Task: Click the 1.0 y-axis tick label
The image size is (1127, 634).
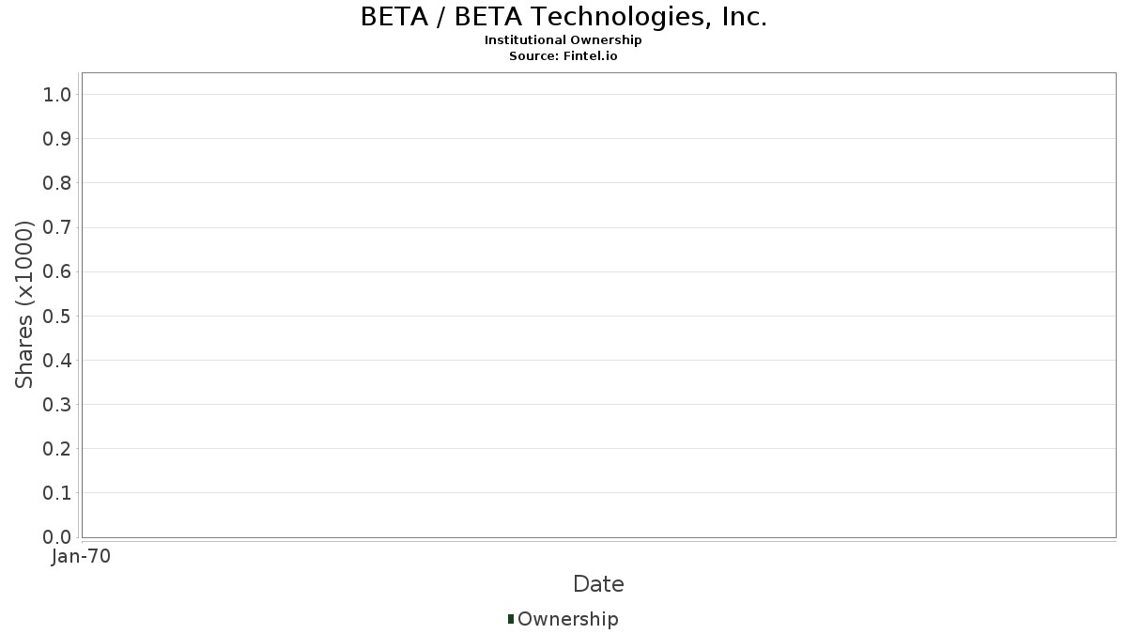Action: 56,94
